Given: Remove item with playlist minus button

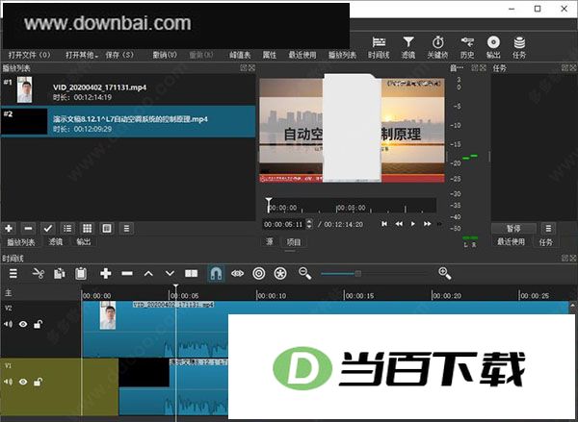Looking at the screenshot, I should coord(28,229).
